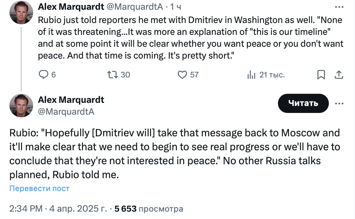The height and width of the screenshot is (219, 355).
Task: Click the share icon on first tweet
Action: click(339, 75)
